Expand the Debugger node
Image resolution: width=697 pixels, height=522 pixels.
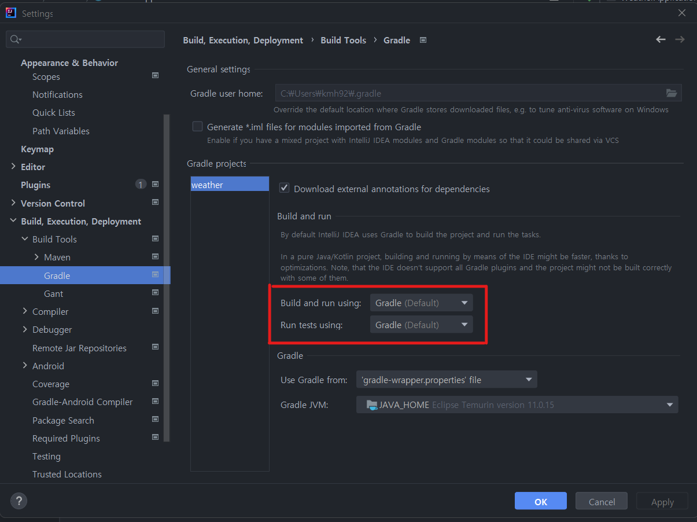(25, 329)
